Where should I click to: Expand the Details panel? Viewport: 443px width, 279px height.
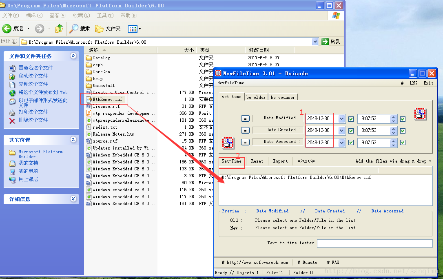click(73, 199)
